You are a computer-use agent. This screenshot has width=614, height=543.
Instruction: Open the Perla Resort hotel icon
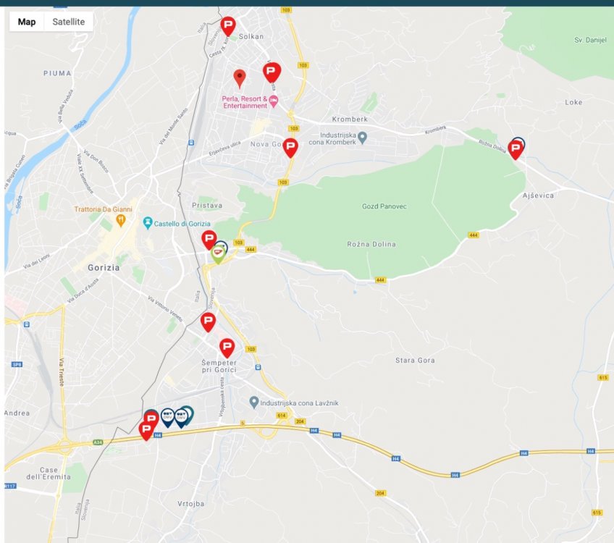[273, 106]
